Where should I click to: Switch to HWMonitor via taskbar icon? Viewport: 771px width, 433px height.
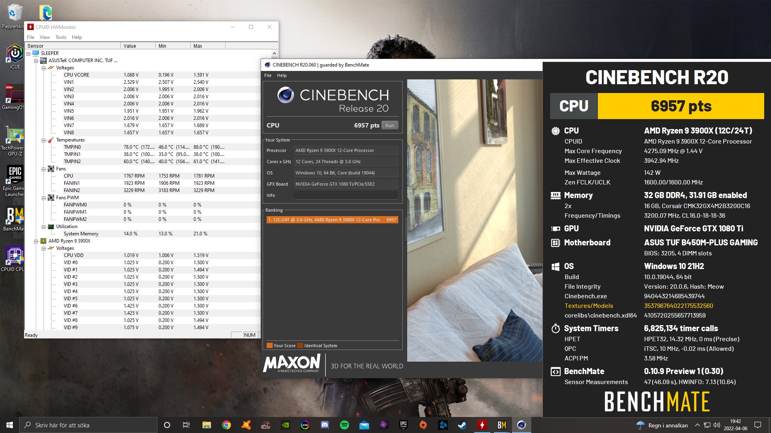(x=482, y=425)
